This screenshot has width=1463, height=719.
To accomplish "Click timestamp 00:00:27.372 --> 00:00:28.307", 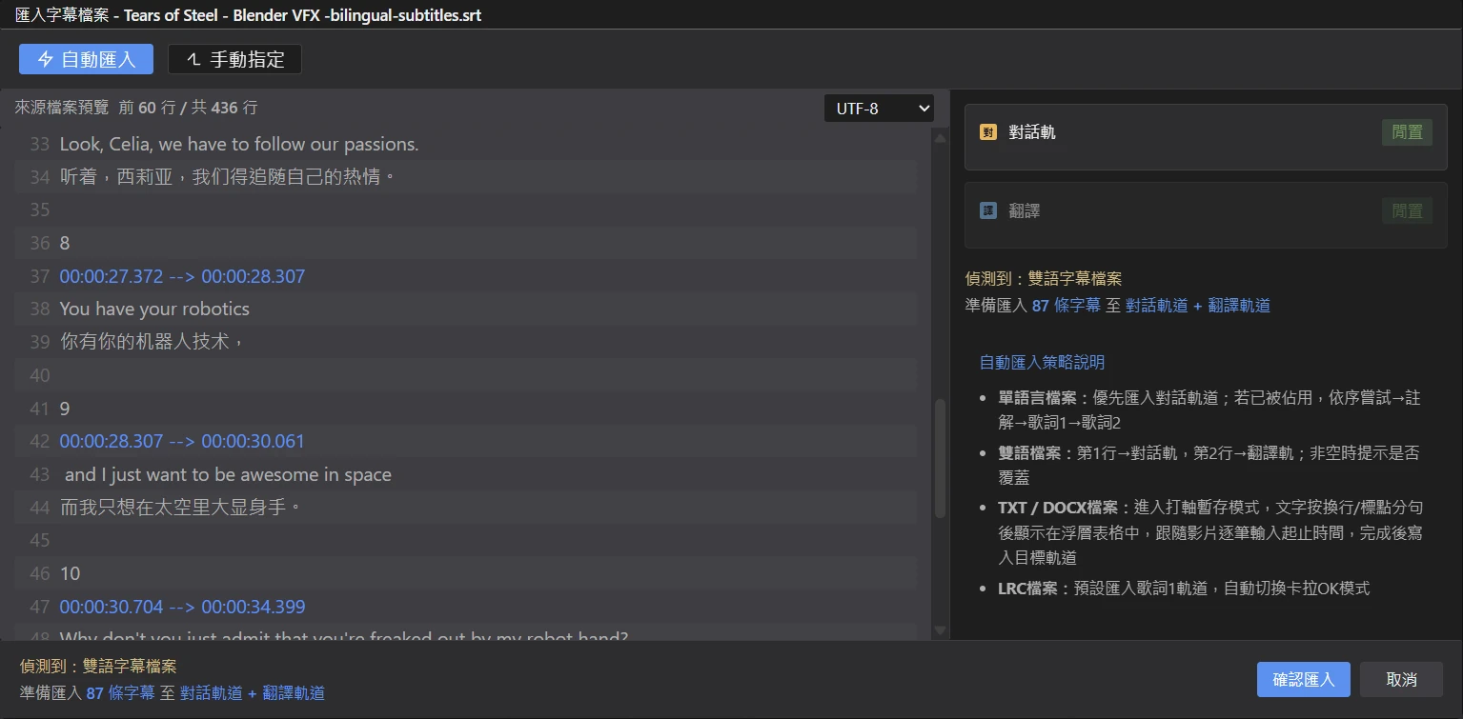I will 182,276.
